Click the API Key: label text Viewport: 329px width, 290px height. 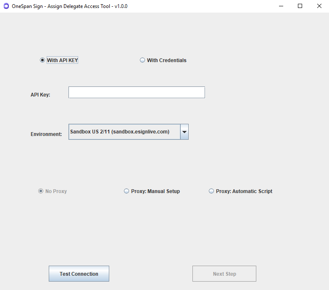tap(40, 95)
